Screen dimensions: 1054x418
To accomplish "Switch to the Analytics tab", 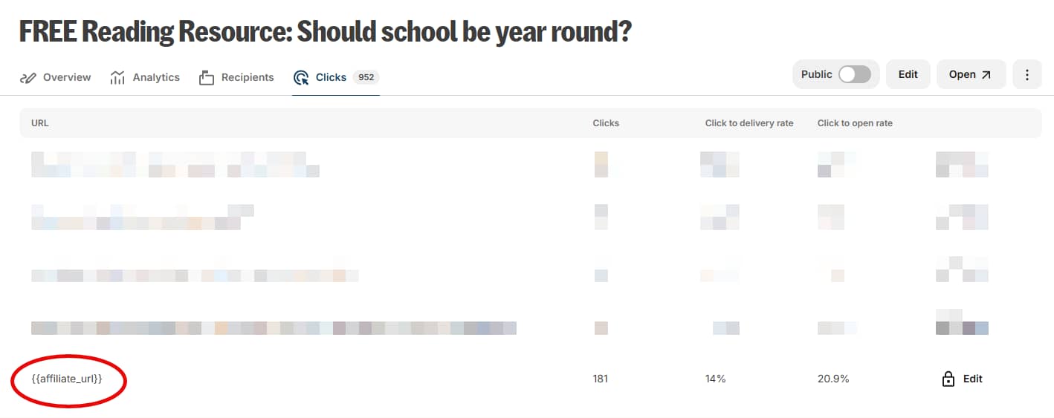I will pos(145,77).
